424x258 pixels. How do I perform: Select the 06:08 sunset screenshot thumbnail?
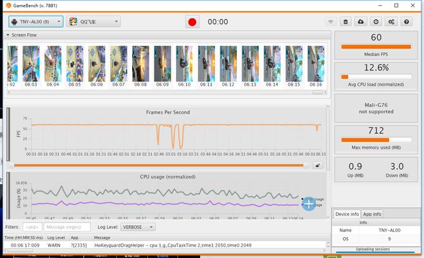point(140,64)
